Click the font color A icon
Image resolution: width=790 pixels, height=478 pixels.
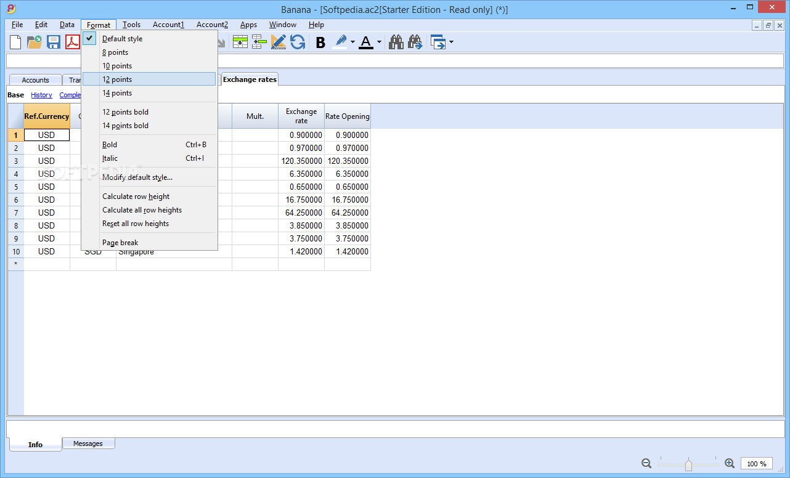coord(366,43)
